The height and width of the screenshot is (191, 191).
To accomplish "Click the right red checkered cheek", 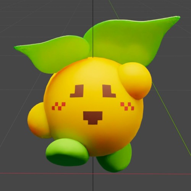I will pyautogui.click(x=127, y=106).
